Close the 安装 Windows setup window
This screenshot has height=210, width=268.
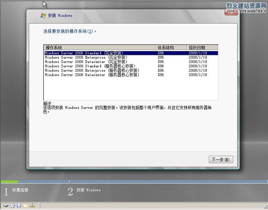pos(231,12)
